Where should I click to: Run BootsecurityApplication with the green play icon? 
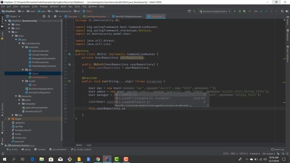click(235, 11)
